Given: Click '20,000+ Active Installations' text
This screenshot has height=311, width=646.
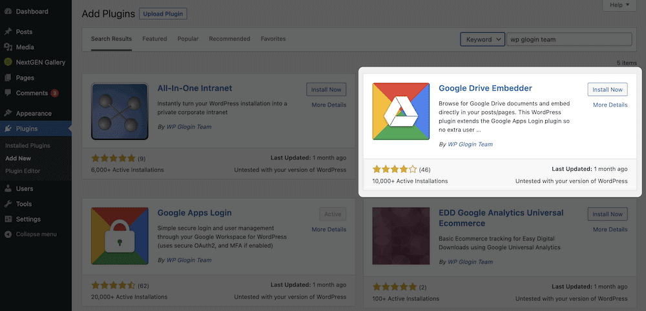Looking at the screenshot, I should 129,297.
